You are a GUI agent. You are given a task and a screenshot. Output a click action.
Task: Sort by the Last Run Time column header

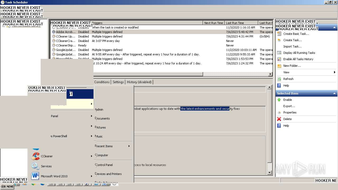(x=241, y=23)
